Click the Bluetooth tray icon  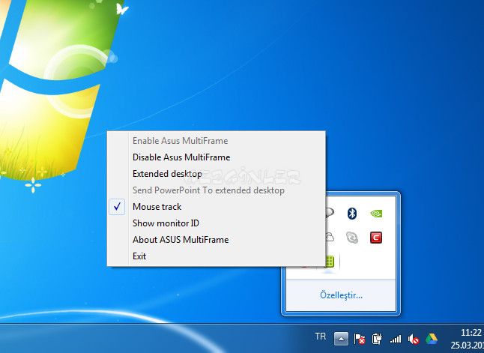(x=352, y=213)
